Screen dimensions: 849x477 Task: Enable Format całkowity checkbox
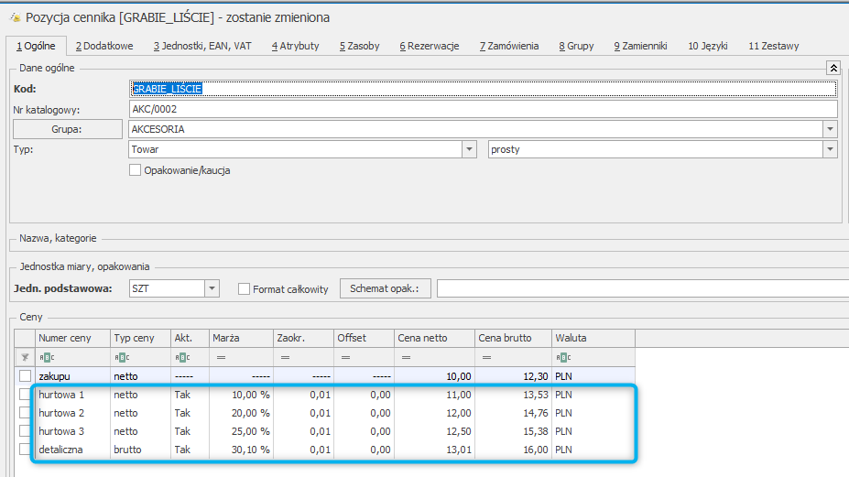tap(244, 289)
